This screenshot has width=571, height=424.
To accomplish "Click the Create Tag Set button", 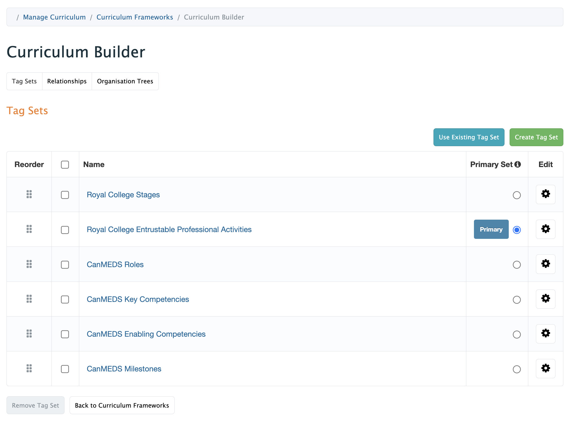I will [x=536, y=137].
